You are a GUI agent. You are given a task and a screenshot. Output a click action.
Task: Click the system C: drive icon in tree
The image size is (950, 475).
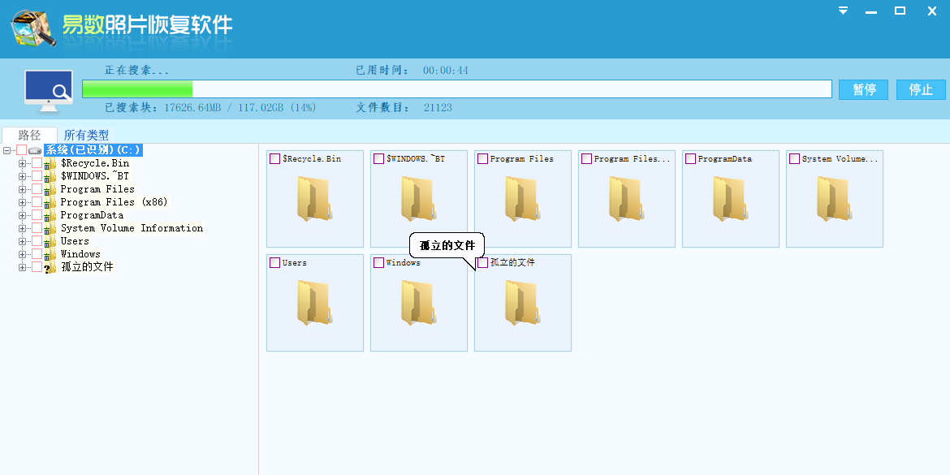coord(35,150)
